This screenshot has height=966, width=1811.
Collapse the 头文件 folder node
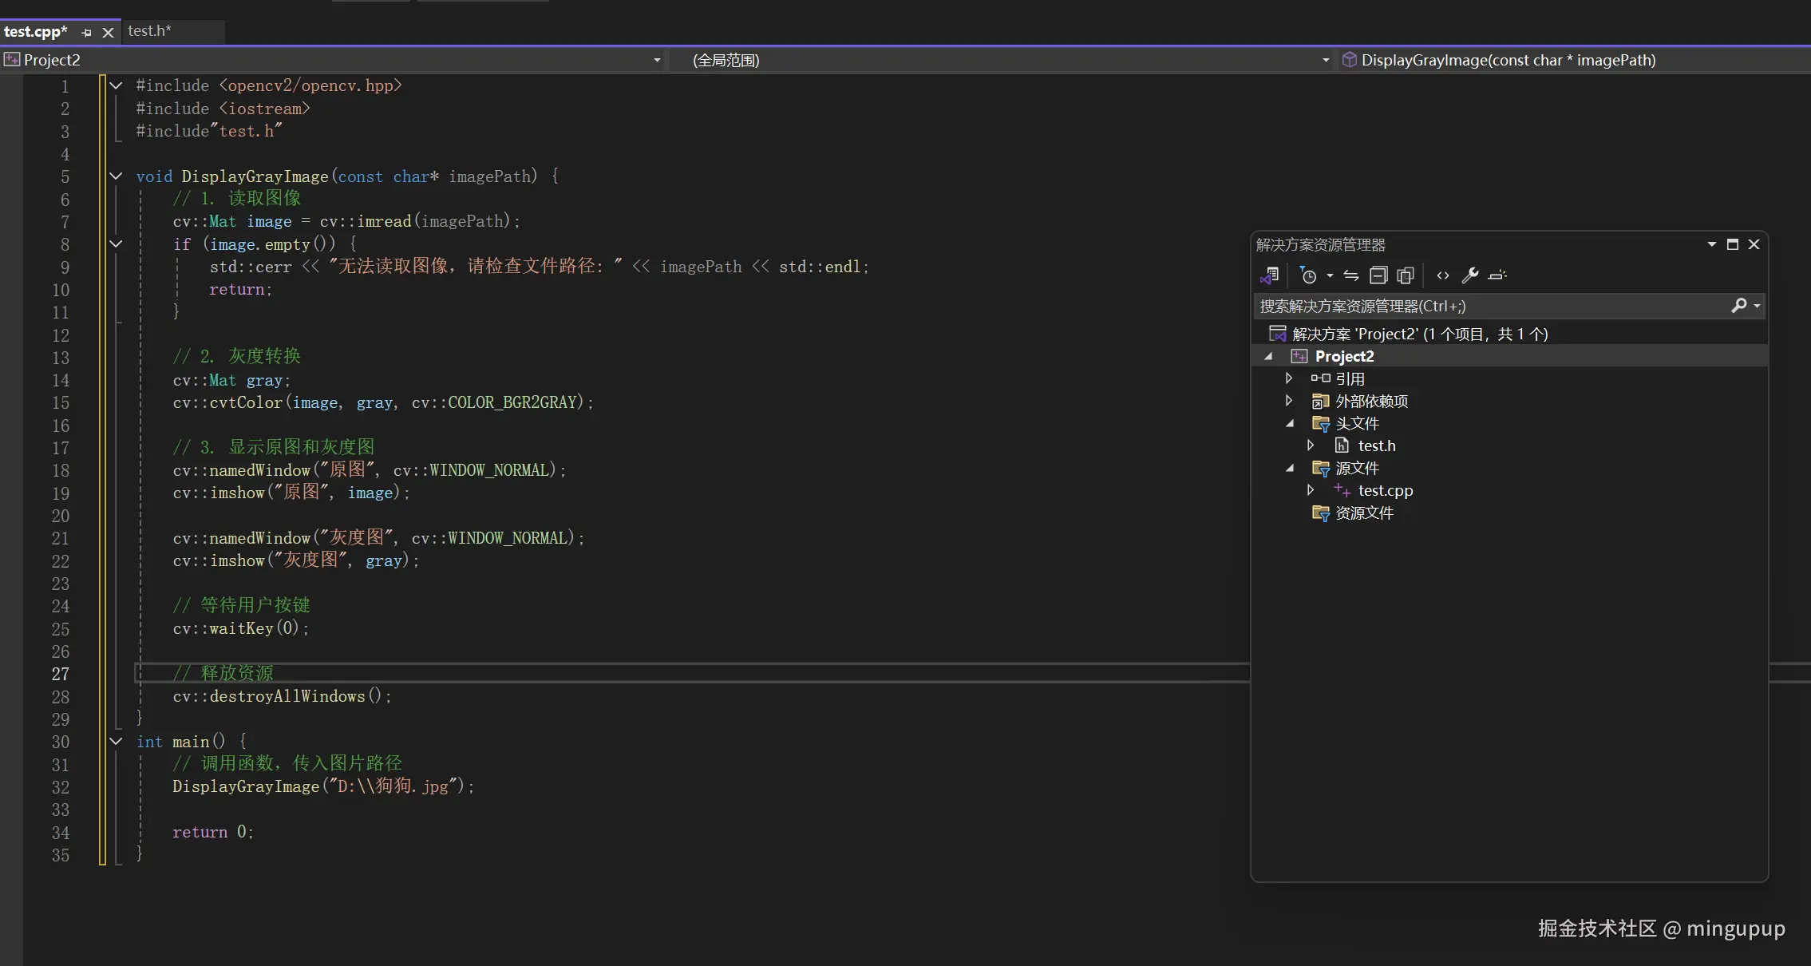[1290, 424]
